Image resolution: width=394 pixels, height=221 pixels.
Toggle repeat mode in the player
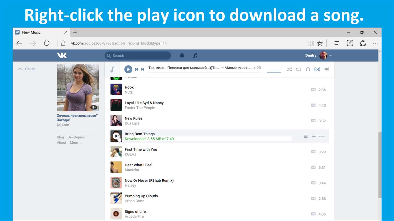coord(299,69)
